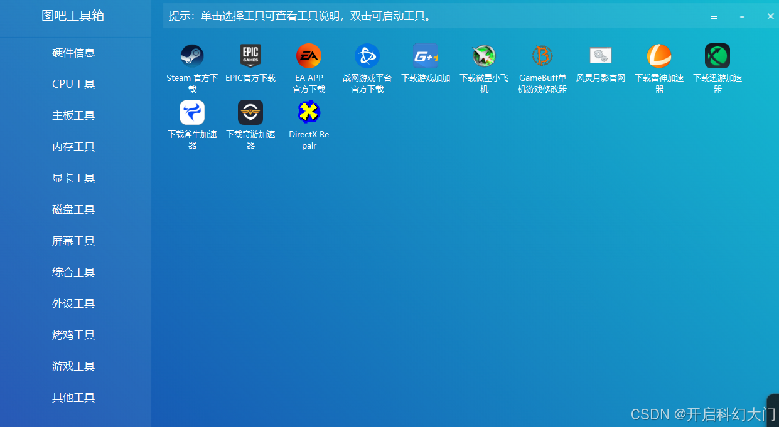This screenshot has height=427, width=779.
Task: Select the 风灵月影官网 icon
Action: pyautogui.click(x=601, y=56)
